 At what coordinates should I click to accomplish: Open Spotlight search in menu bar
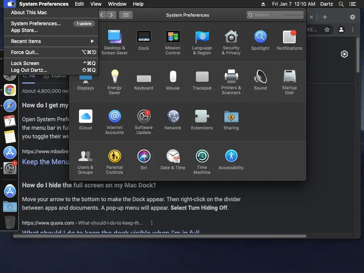[x=341, y=4]
